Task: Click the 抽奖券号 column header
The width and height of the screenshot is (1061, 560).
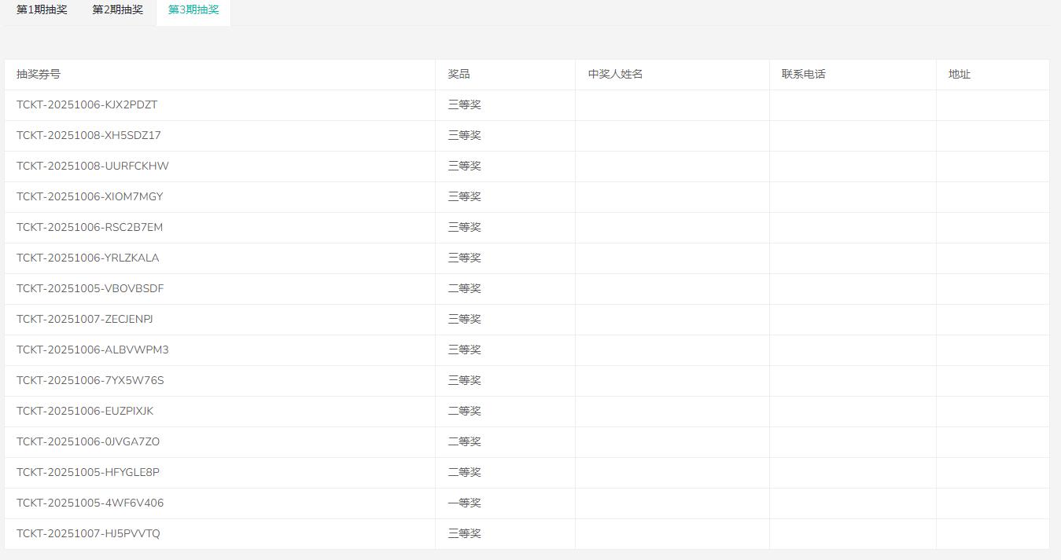Action: point(39,75)
